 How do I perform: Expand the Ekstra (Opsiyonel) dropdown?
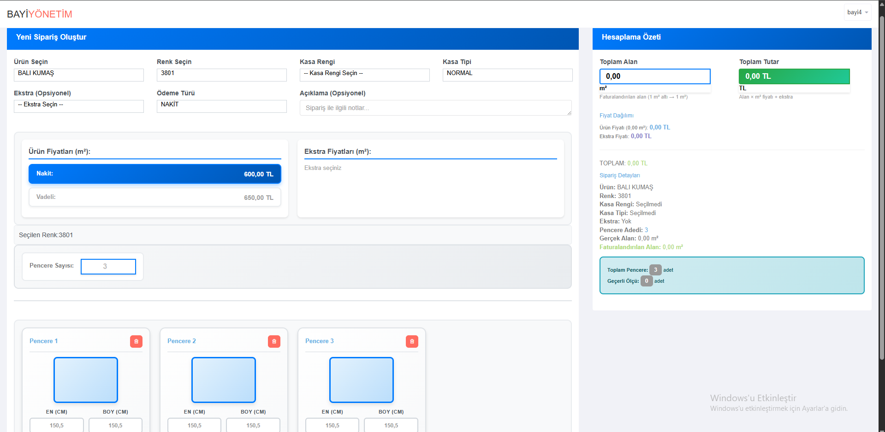point(79,106)
